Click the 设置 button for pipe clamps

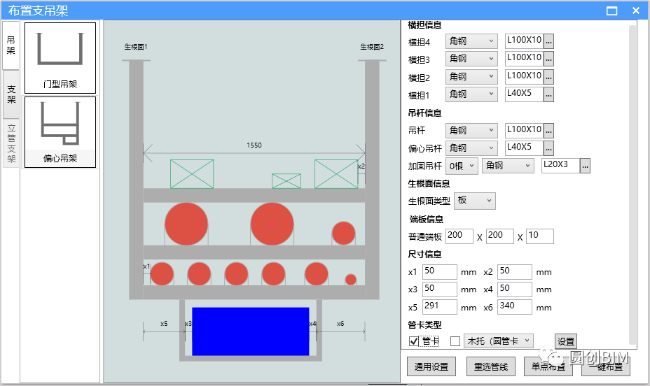point(566,341)
